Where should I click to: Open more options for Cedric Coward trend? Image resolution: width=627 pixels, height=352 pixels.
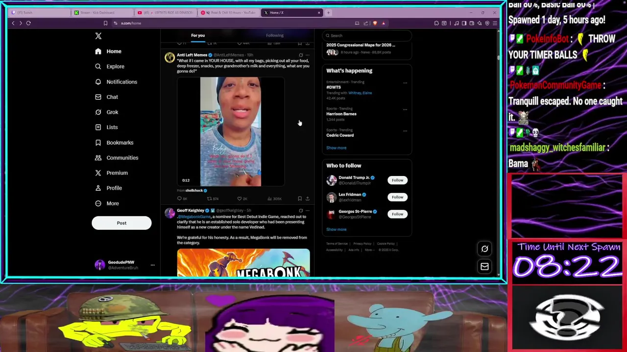point(405,131)
